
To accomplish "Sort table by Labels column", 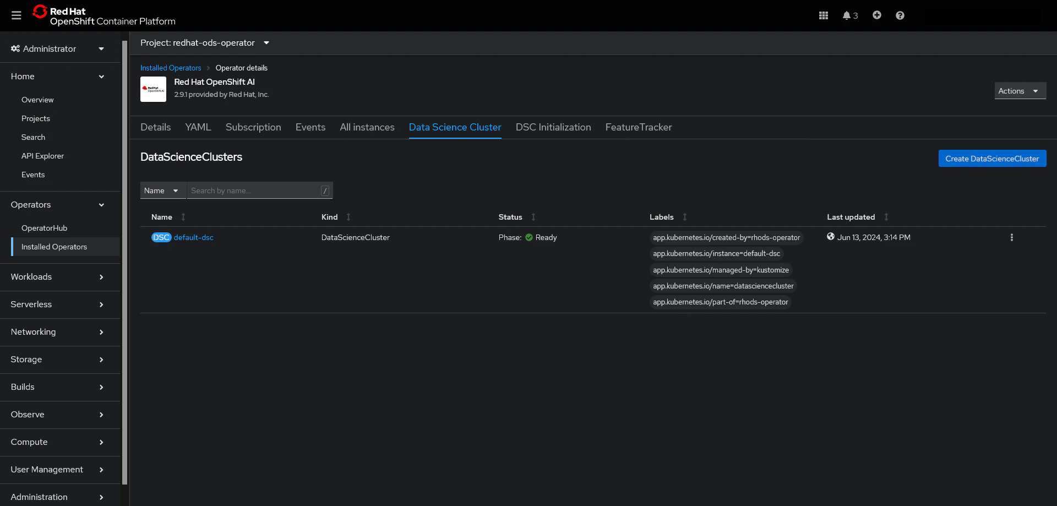I will click(x=668, y=217).
